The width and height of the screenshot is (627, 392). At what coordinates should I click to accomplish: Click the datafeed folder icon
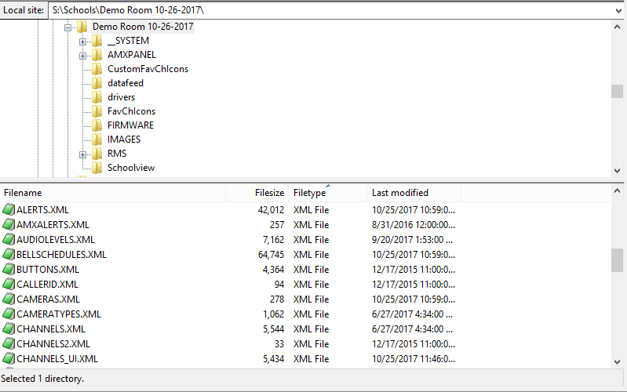point(97,83)
